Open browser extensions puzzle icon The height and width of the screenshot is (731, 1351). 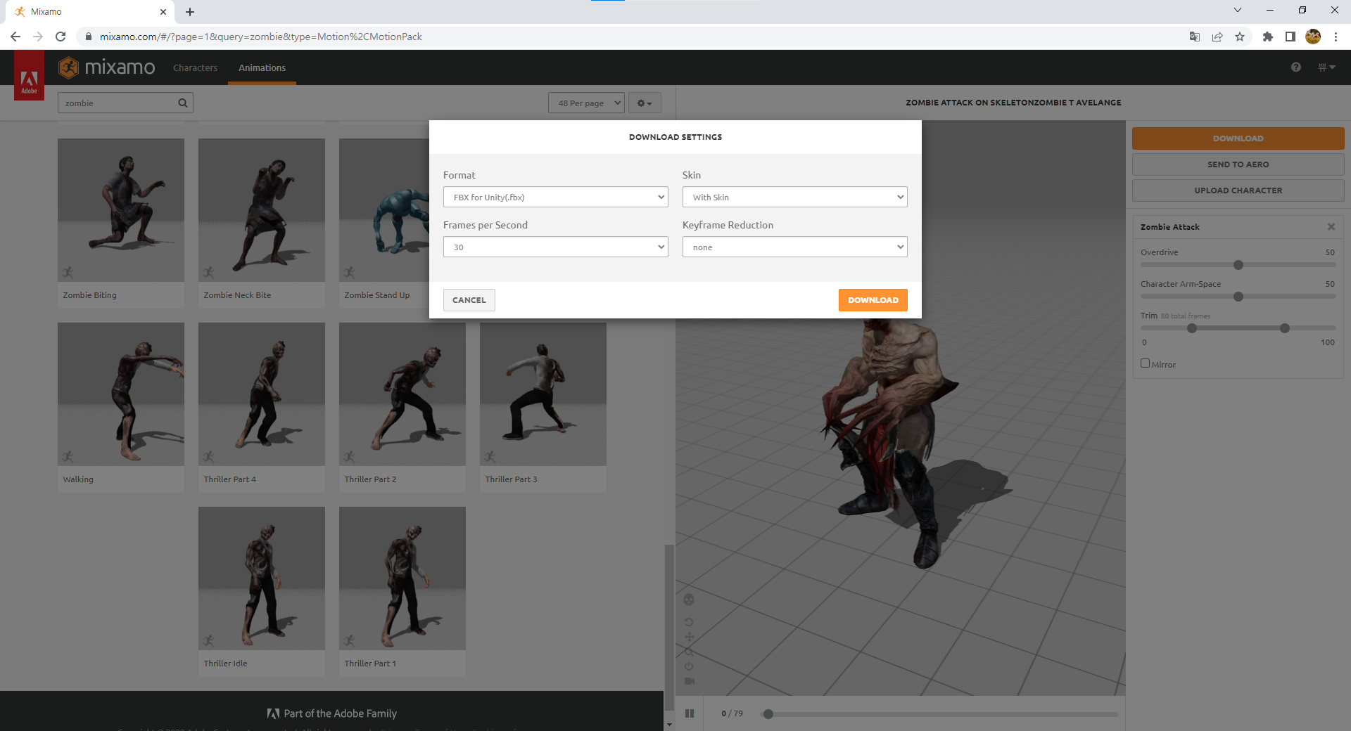coord(1268,37)
